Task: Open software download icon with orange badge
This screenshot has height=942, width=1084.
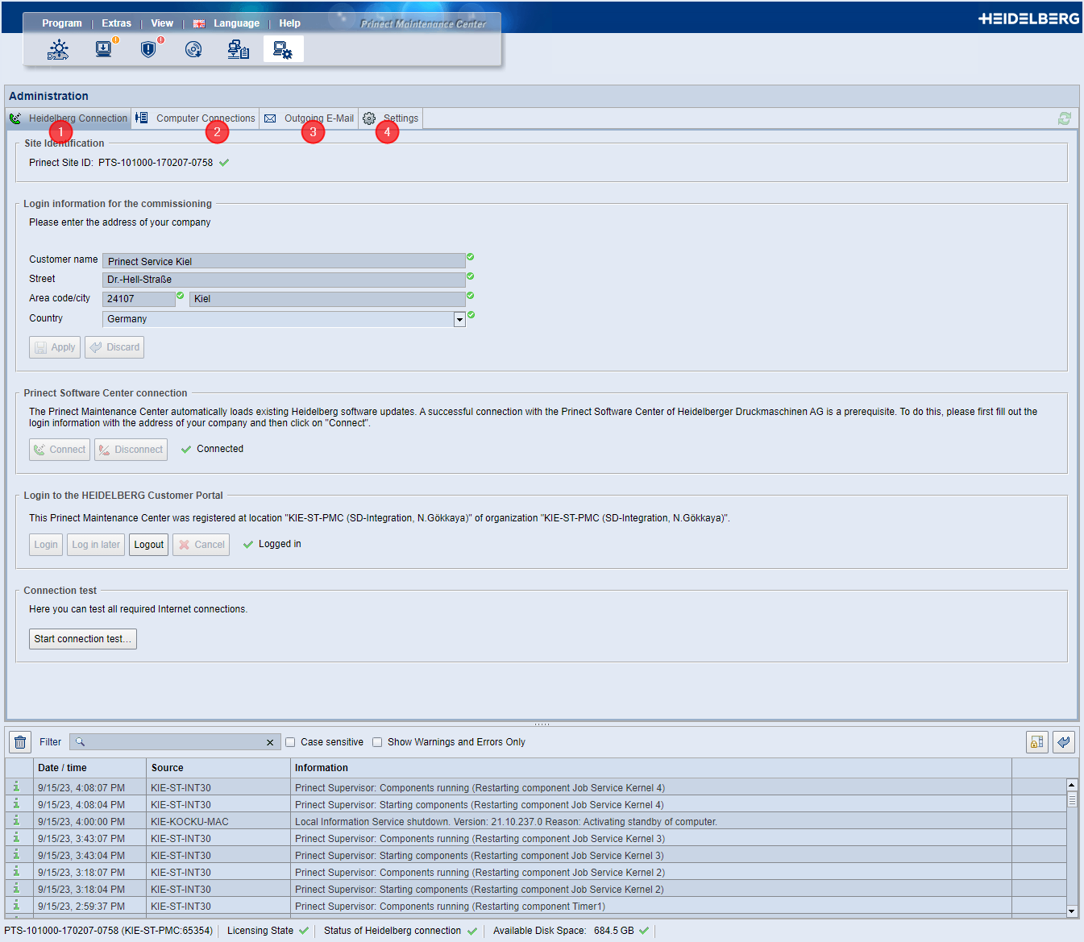Action: pos(104,49)
